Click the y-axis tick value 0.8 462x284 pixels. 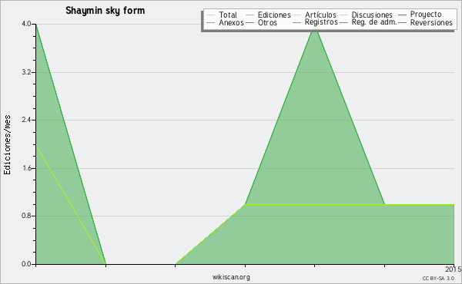point(26,216)
